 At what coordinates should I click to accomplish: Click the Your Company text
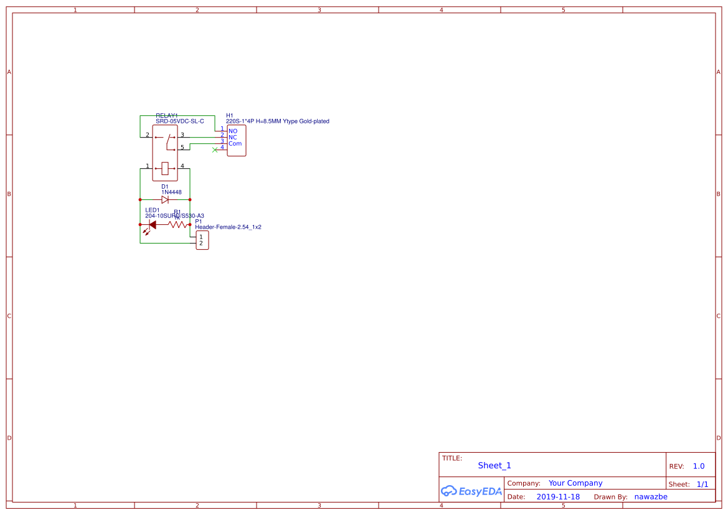(574, 483)
